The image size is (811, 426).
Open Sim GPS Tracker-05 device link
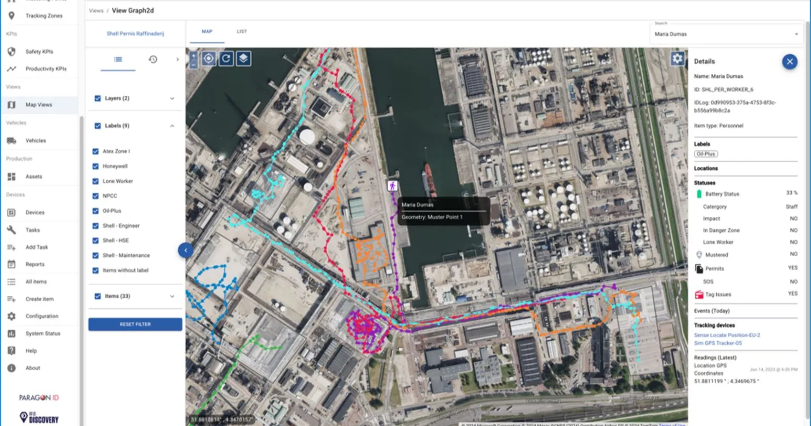tap(718, 343)
